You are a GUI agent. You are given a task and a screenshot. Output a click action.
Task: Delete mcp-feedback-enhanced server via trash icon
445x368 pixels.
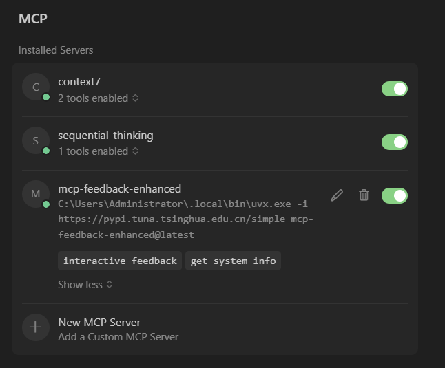364,195
